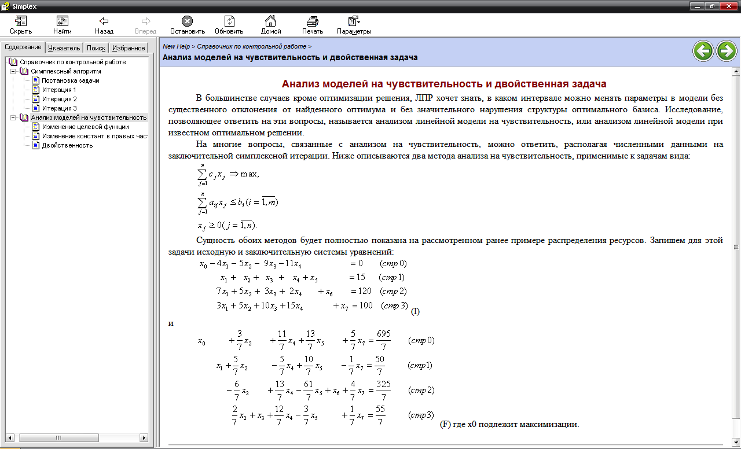The image size is (741, 449).
Task: Click the Найти (Find) toolbar icon
Action: [63, 21]
